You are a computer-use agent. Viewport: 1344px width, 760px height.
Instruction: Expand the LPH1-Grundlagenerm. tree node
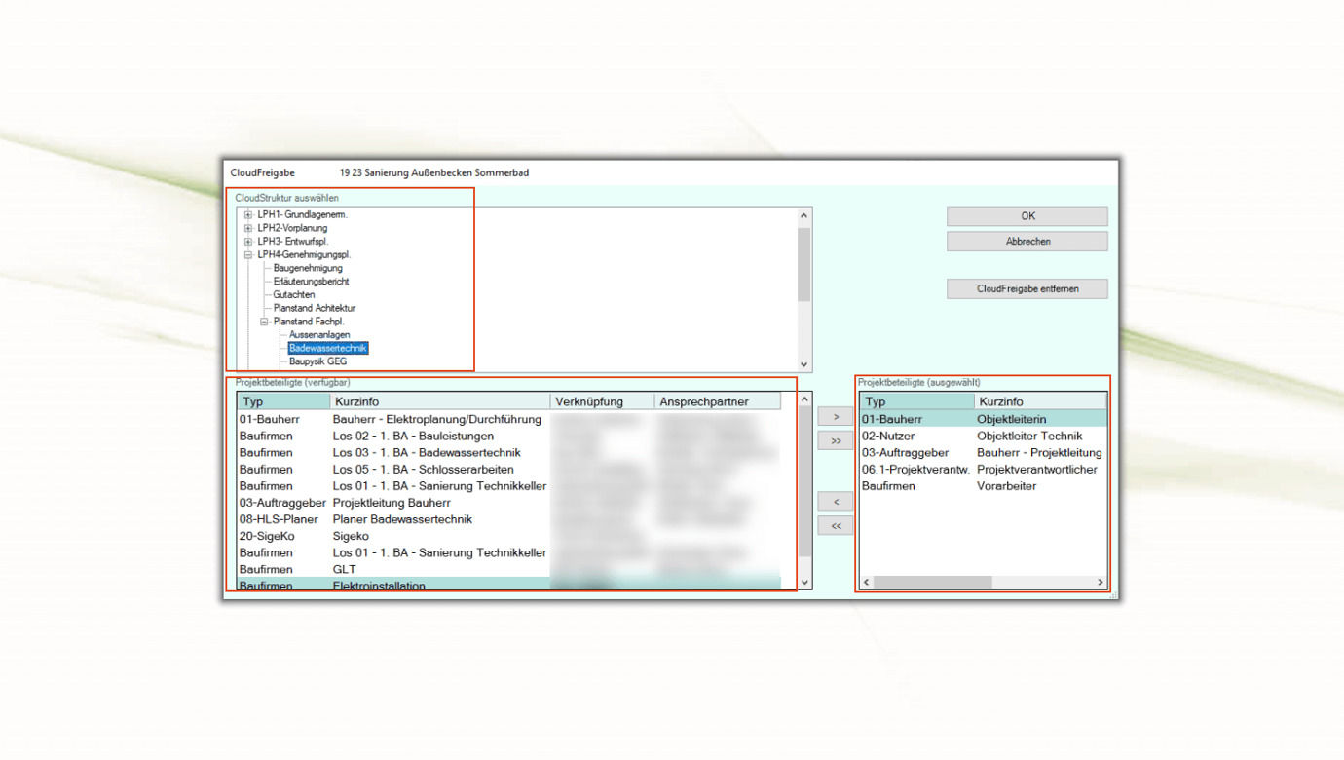(248, 214)
